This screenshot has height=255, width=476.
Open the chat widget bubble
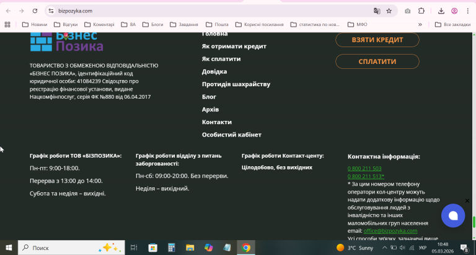453,215
